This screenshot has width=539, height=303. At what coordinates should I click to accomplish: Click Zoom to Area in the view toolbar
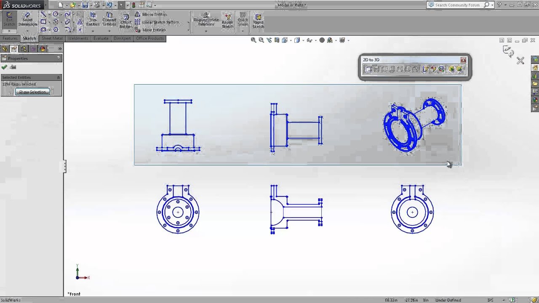[261, 40]
